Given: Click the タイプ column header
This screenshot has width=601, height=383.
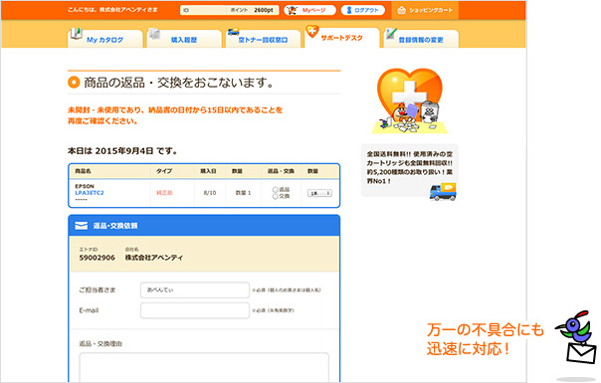Looking at the screenshot, I should [164, 171].
